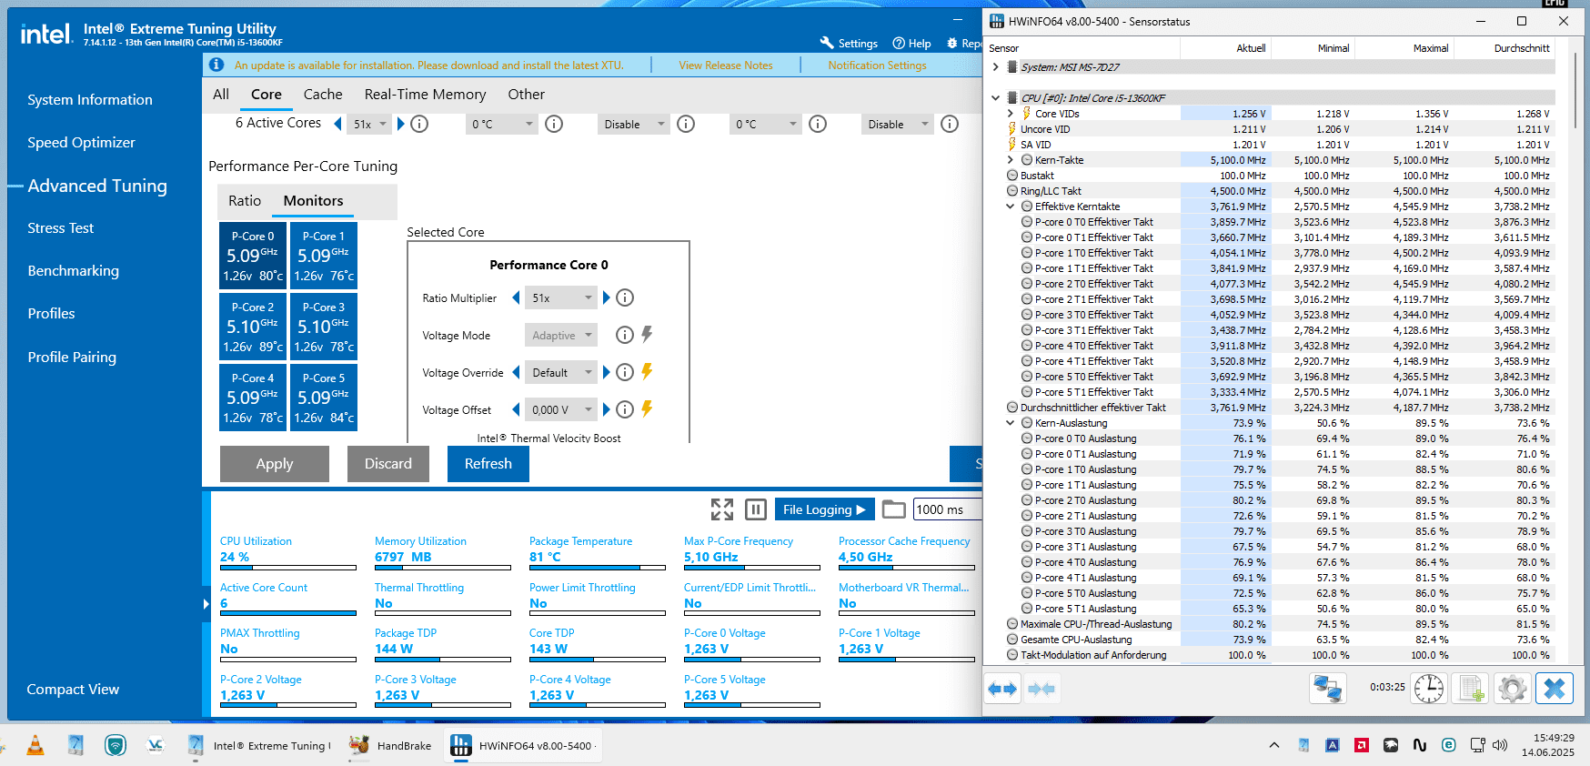The image size is (1590, 766).
Task: Show info icon for Voltage Override
Action: click(625, 372)
